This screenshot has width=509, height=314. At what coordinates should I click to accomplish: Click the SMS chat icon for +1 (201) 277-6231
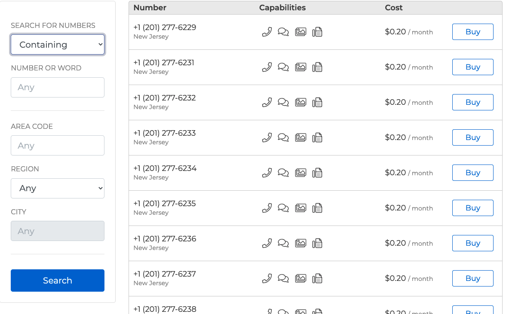pos(283,67)
